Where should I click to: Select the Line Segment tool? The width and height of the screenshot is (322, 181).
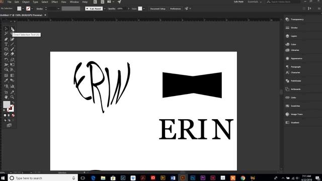(x=12, y=44)
